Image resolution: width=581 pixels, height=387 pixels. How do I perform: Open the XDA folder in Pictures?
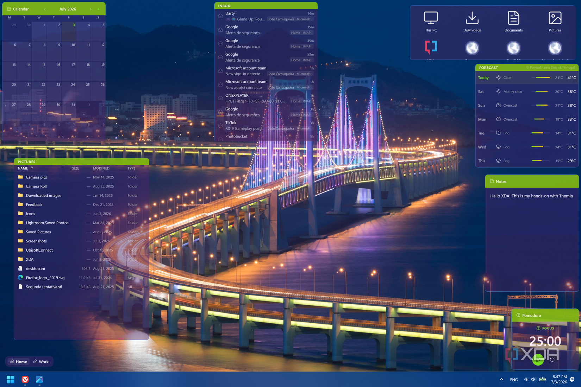pos(81,259)
